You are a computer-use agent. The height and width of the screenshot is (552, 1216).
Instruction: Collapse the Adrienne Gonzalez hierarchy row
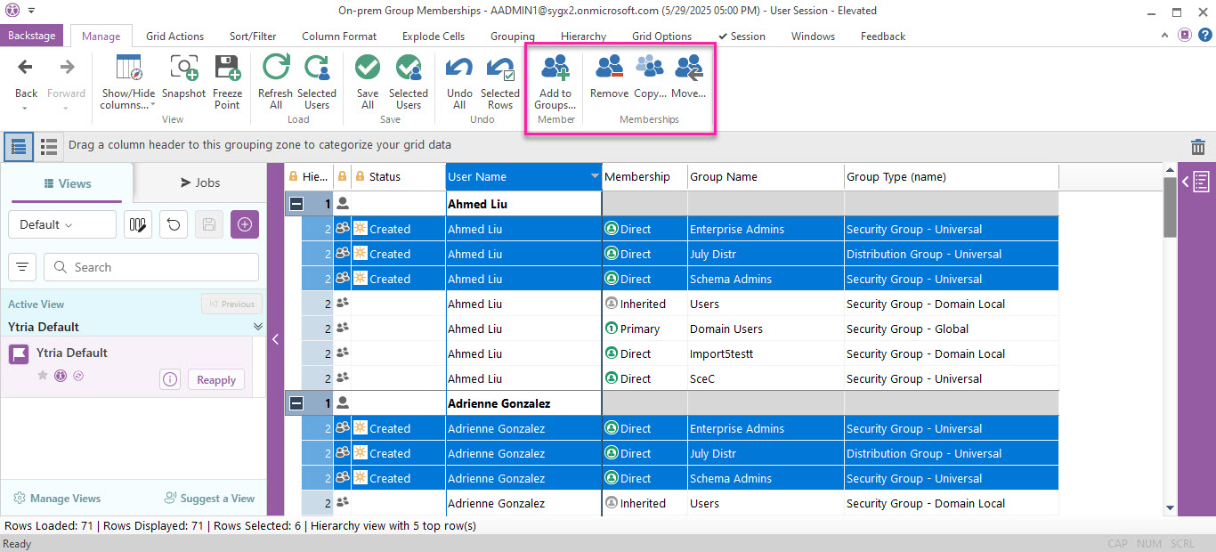(296, 403)
